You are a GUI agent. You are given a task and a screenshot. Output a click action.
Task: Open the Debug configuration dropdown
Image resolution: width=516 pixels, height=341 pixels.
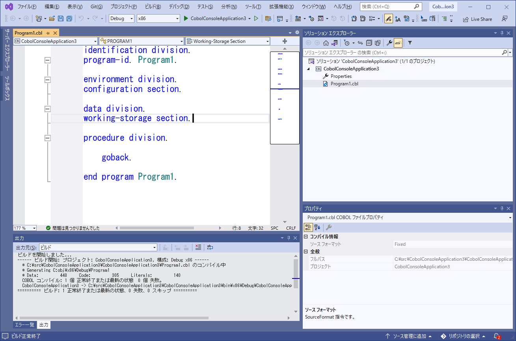click(x=121, y=18)
